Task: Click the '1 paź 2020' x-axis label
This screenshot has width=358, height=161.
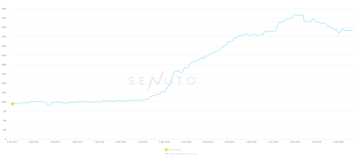Action: (338, 142)
